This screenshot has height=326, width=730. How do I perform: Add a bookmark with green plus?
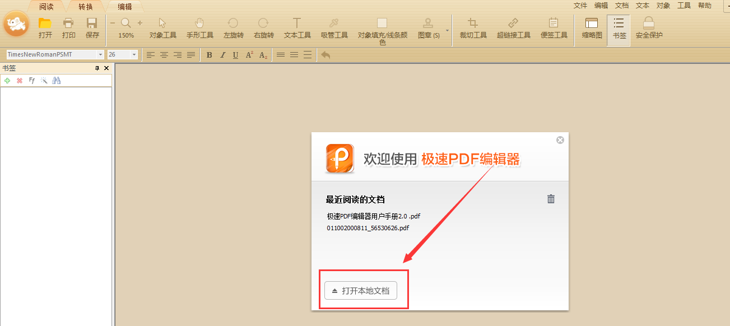pyautogui.click(x=7, y=81)
